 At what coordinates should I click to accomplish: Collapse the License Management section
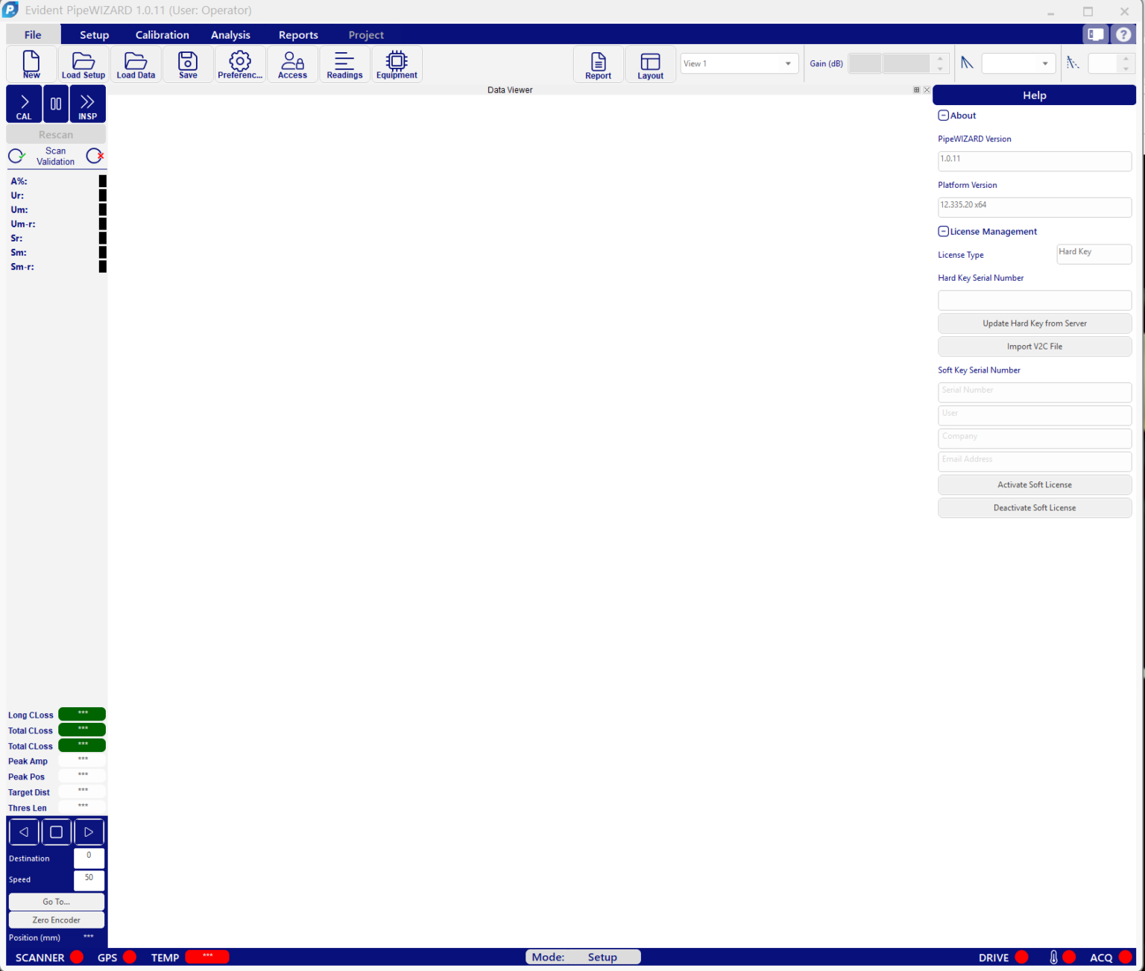(943, 232)
